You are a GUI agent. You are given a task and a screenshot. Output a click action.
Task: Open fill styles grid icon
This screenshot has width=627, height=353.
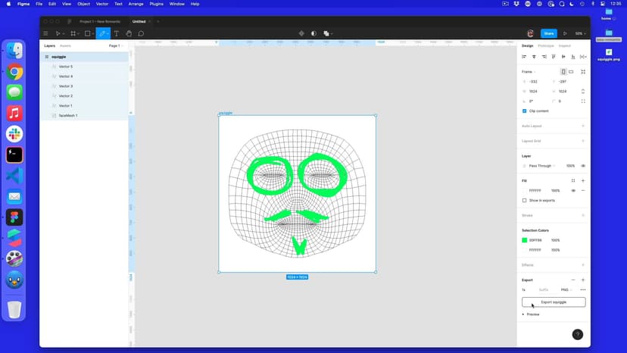pos(573,180)
